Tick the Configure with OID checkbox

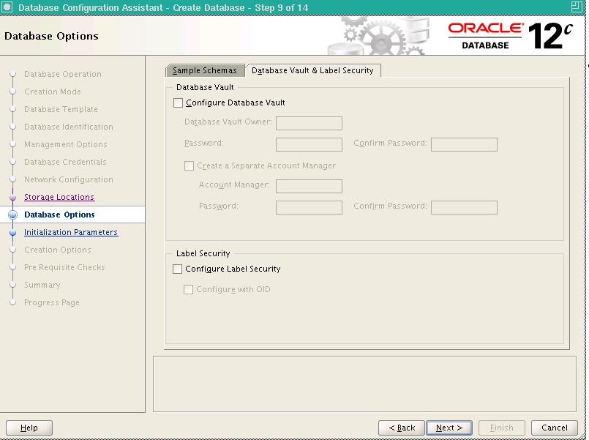(188, 290)
